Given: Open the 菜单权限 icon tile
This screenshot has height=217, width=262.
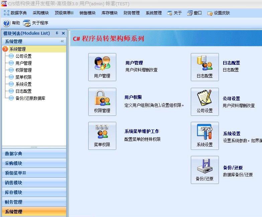Looking at the screenshot, I should (x=102, y=136).
